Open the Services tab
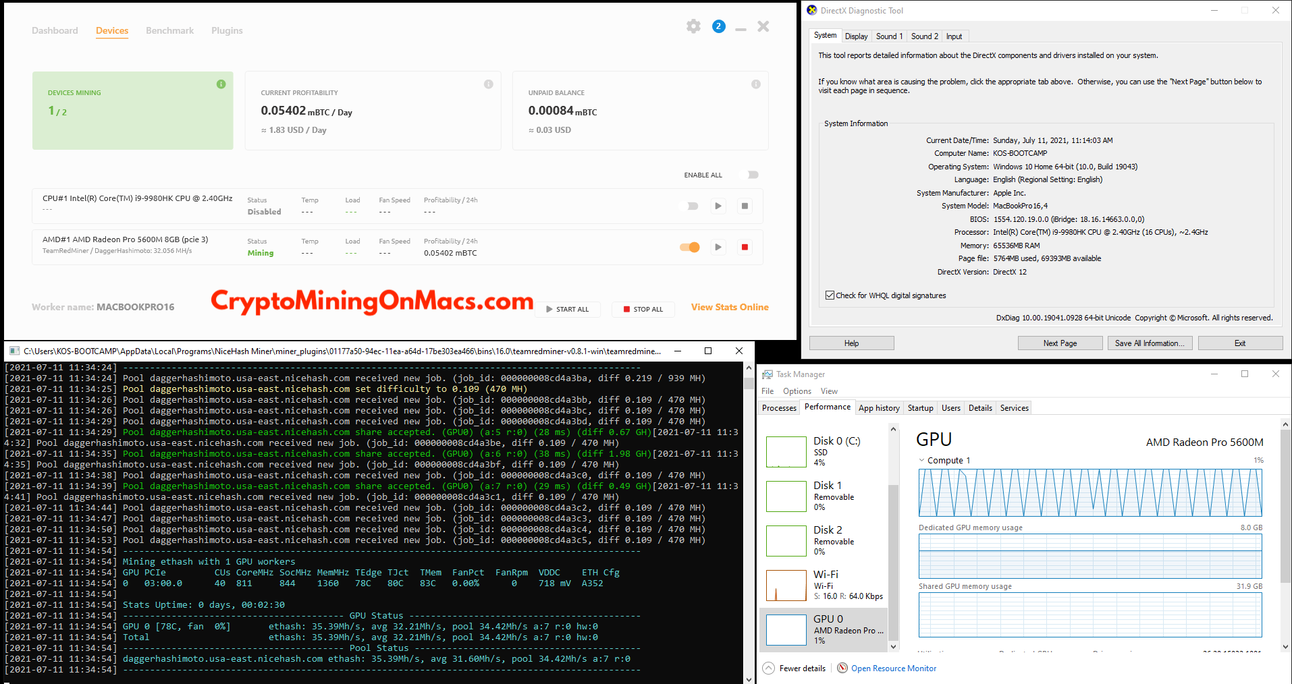 [1014, 408]
